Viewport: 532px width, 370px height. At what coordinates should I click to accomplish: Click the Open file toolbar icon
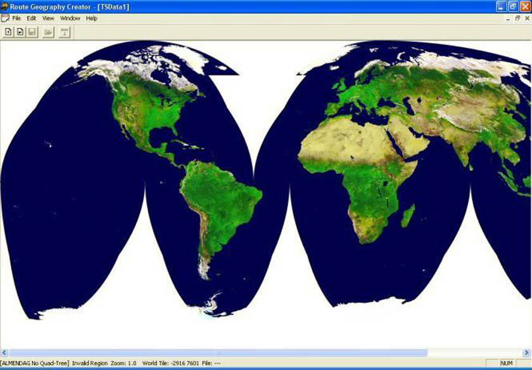(x=20, y=31)
